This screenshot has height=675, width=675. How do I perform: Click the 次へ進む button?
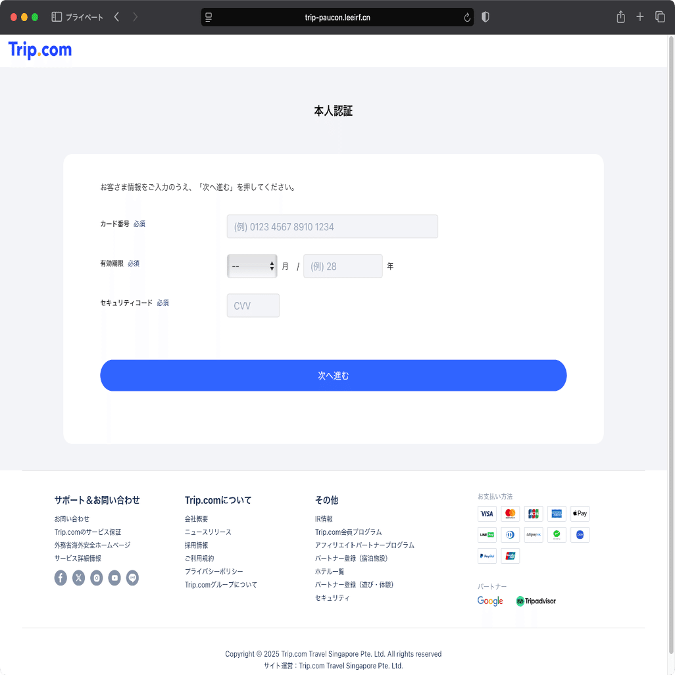333,376
